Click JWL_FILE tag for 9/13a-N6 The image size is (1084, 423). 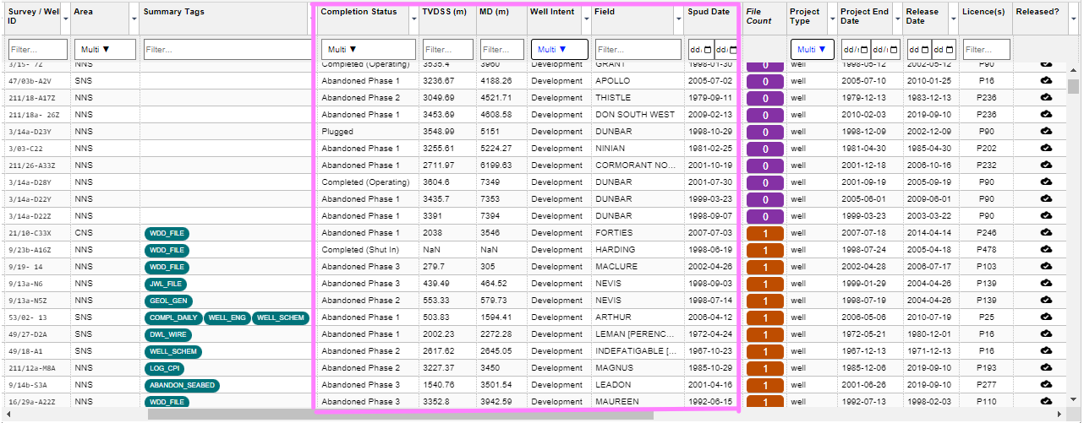[x=166, y=284]
